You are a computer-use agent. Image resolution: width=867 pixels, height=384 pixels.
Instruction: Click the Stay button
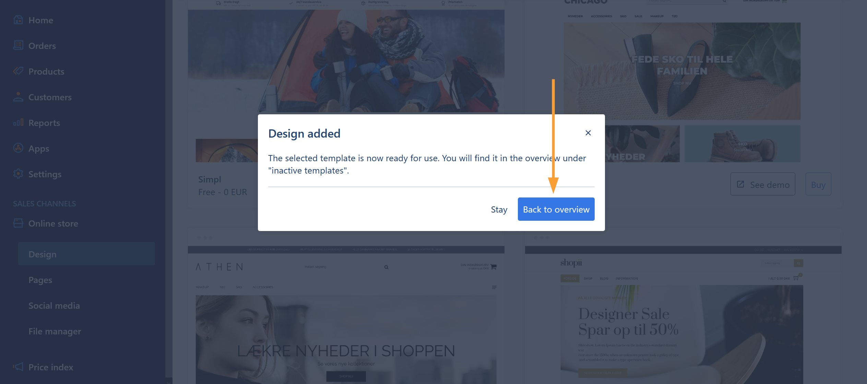pyautogui.click(x=499, y=209)
